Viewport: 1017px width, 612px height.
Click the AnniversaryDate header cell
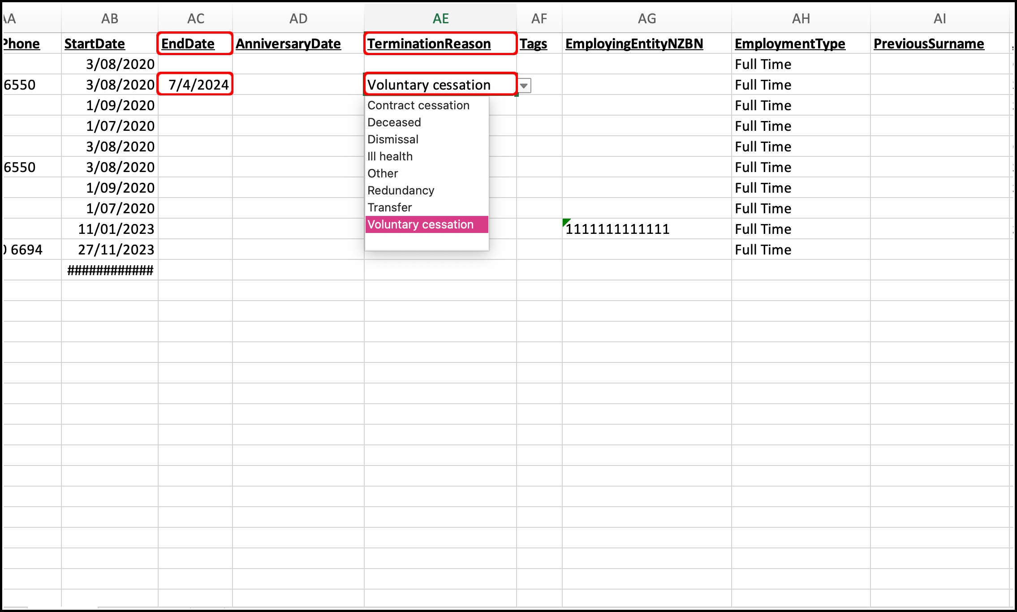click(298, 43)
